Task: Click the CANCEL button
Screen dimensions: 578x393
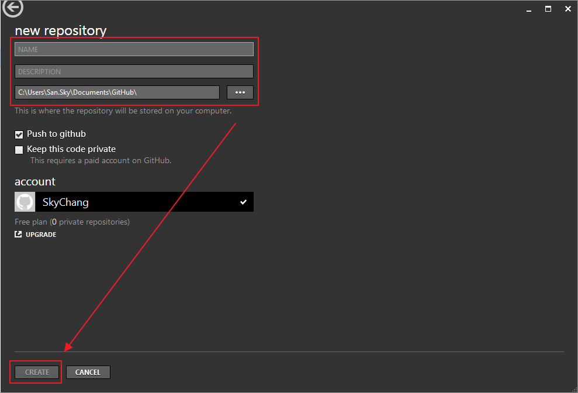Action: point(88,372)
